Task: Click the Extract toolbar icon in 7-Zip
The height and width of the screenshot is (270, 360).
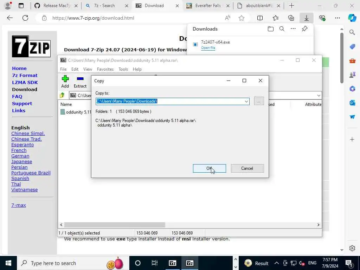Action: [x=80, y=82]
